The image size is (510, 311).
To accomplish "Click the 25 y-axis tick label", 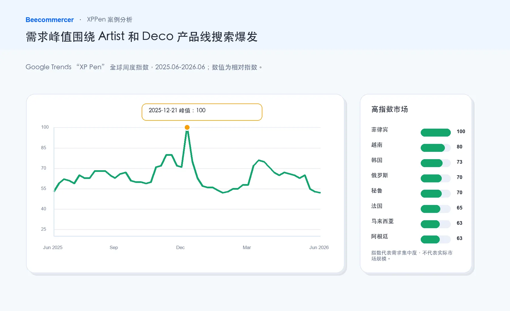I will 43,229.
